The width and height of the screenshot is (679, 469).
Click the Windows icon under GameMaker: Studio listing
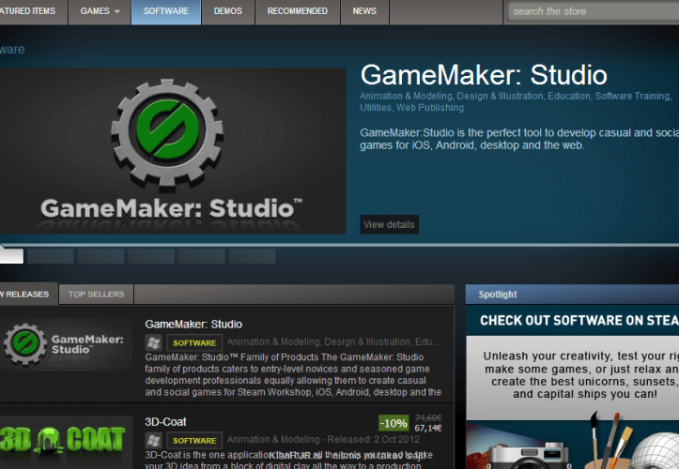click(153, 342)
